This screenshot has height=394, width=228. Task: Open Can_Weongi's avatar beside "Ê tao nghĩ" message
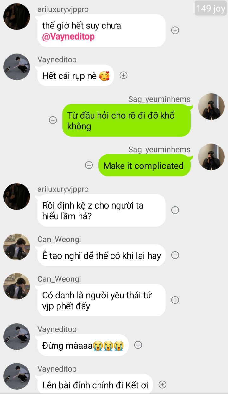point(17,247)
